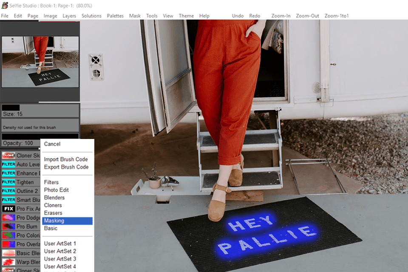Choose User ArtSet 3

click(60, 259)
